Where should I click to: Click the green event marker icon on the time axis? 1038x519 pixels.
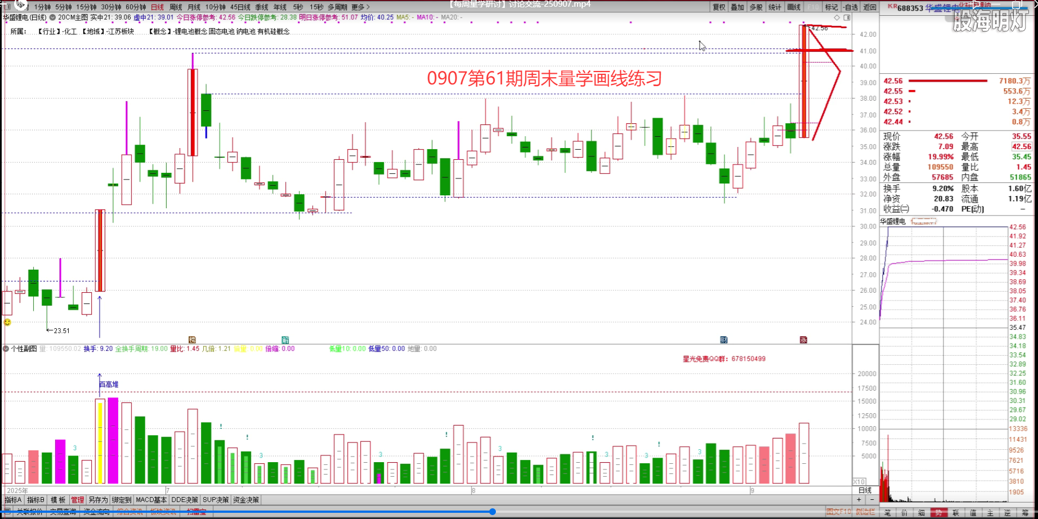click(285, 340)
